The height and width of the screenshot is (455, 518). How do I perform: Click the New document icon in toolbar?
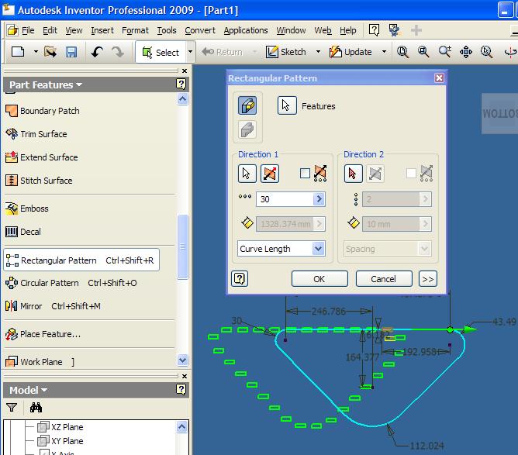(18, 52)
